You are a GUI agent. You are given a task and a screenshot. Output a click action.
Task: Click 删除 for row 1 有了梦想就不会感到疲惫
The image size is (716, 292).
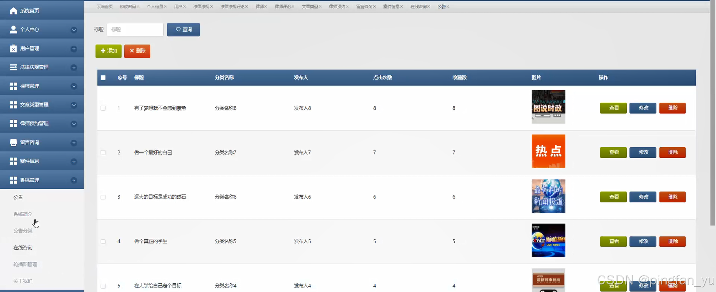click(672, 108)
